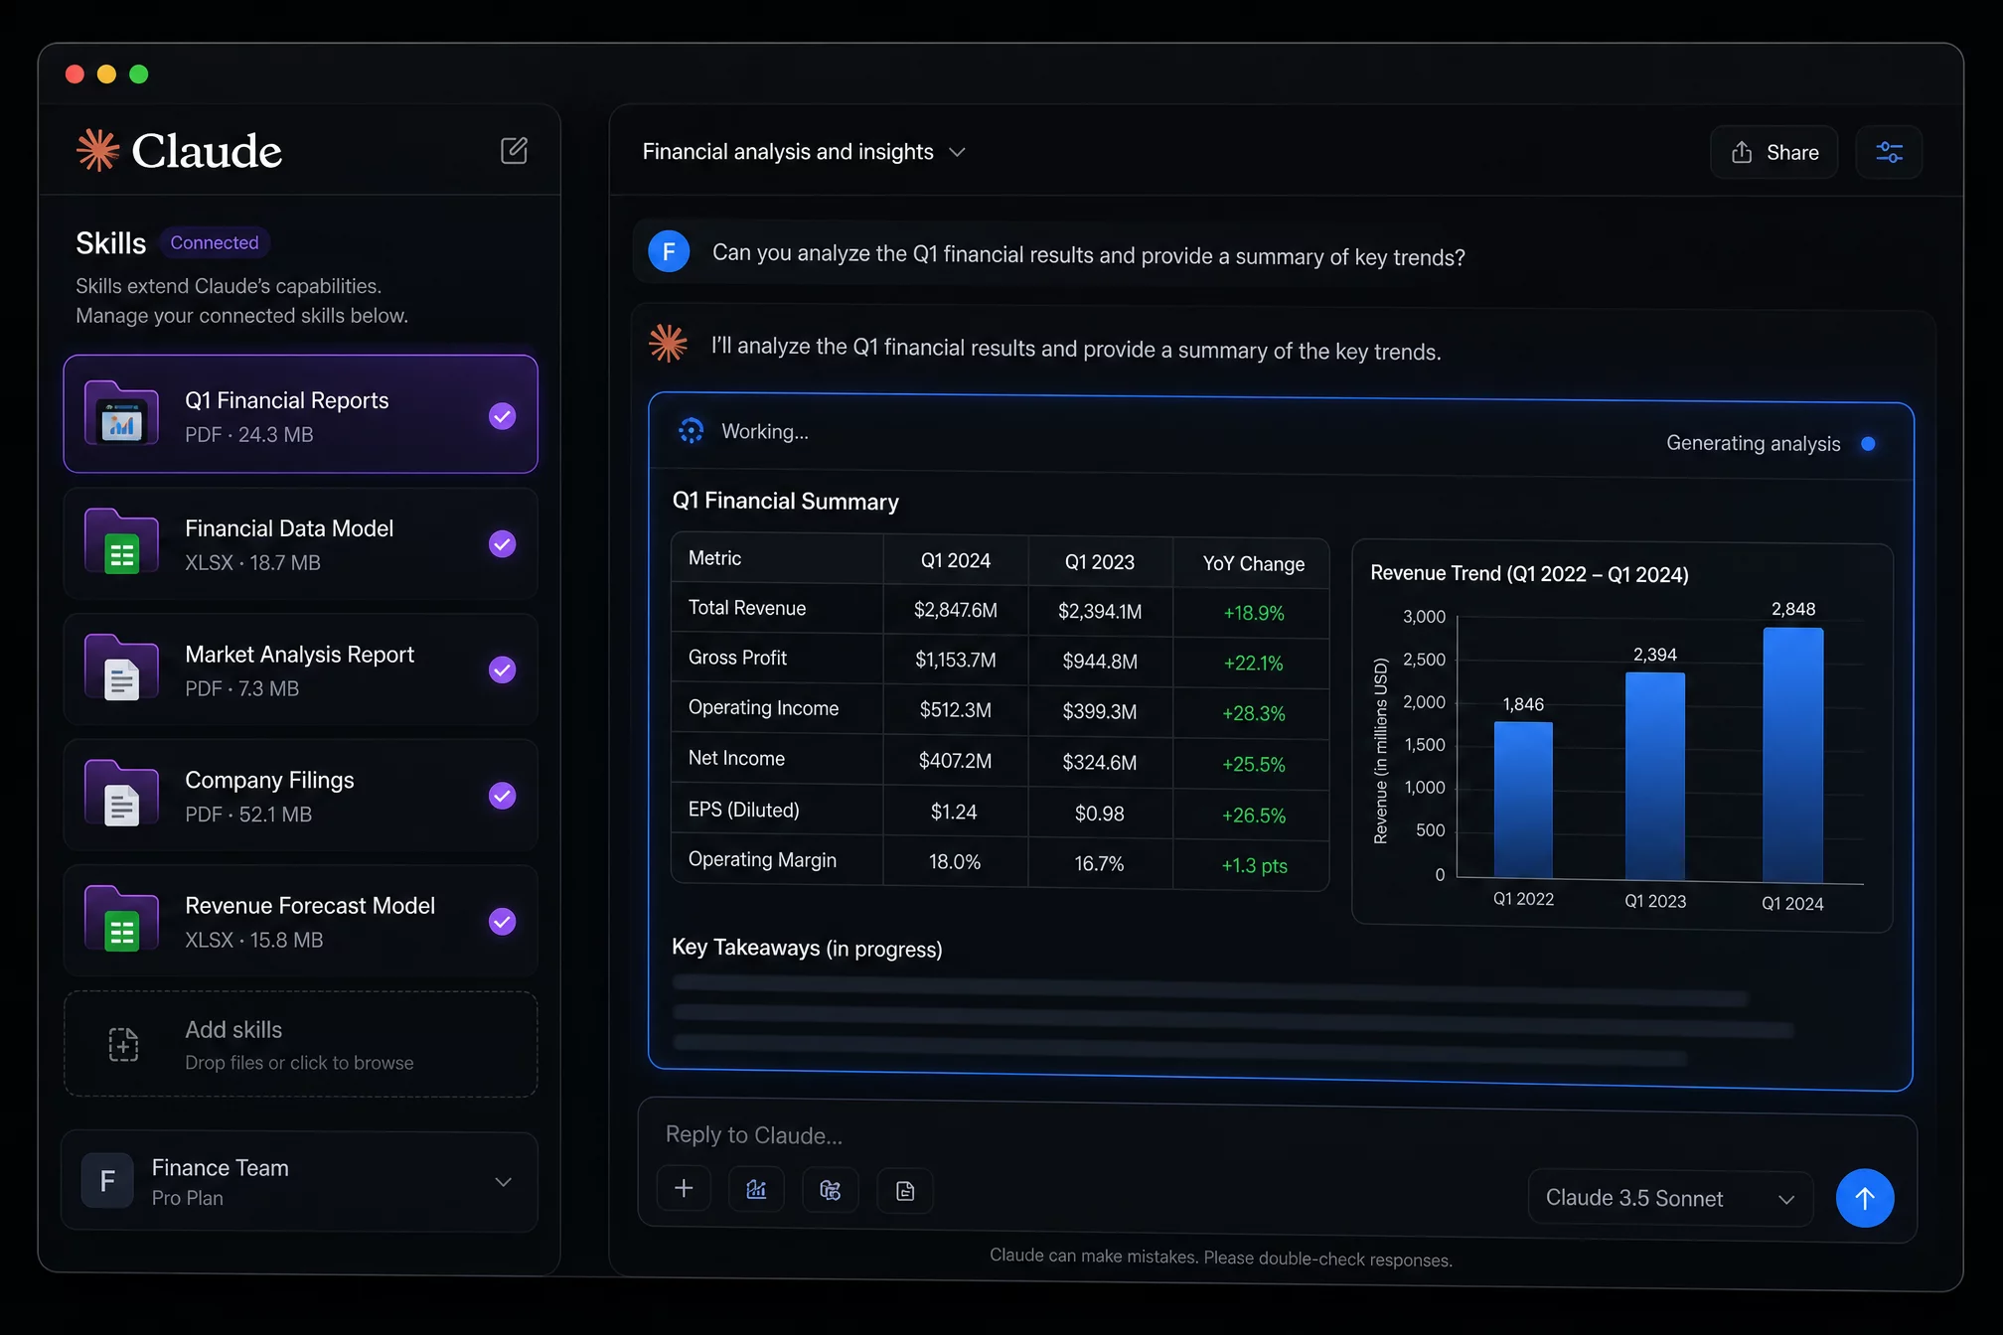Click the Share button

click(1774, 152)
